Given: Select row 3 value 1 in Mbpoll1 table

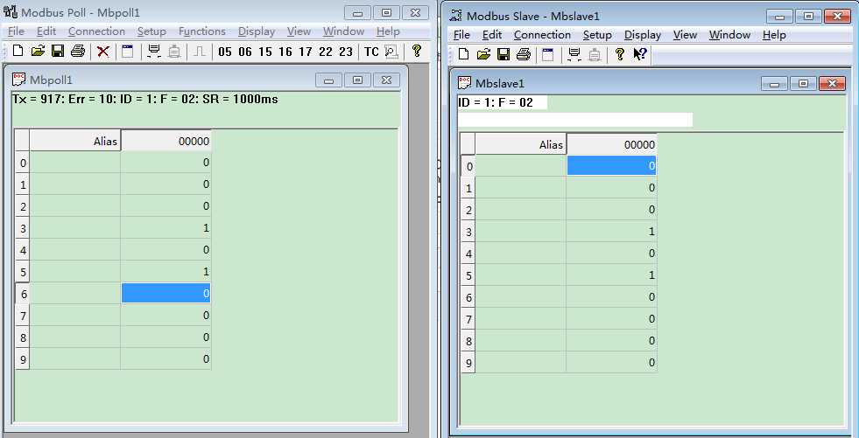Looking at the screenshot, I should click(166, 228).
